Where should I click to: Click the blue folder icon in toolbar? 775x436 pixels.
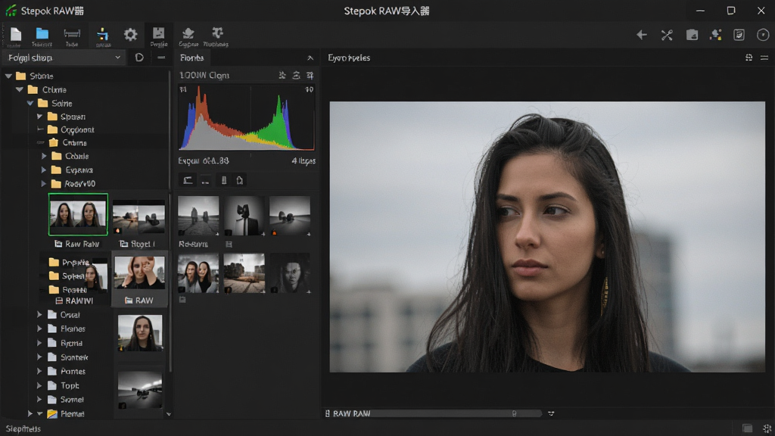(x=42, y=33)
